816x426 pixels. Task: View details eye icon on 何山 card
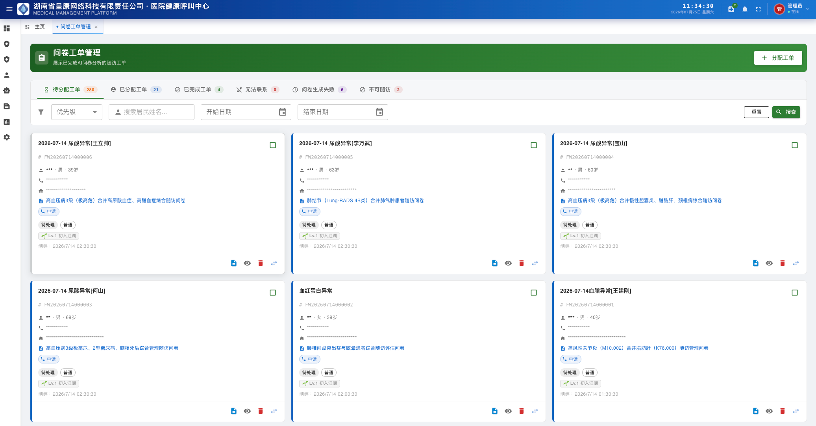click(x=247, y=411)
